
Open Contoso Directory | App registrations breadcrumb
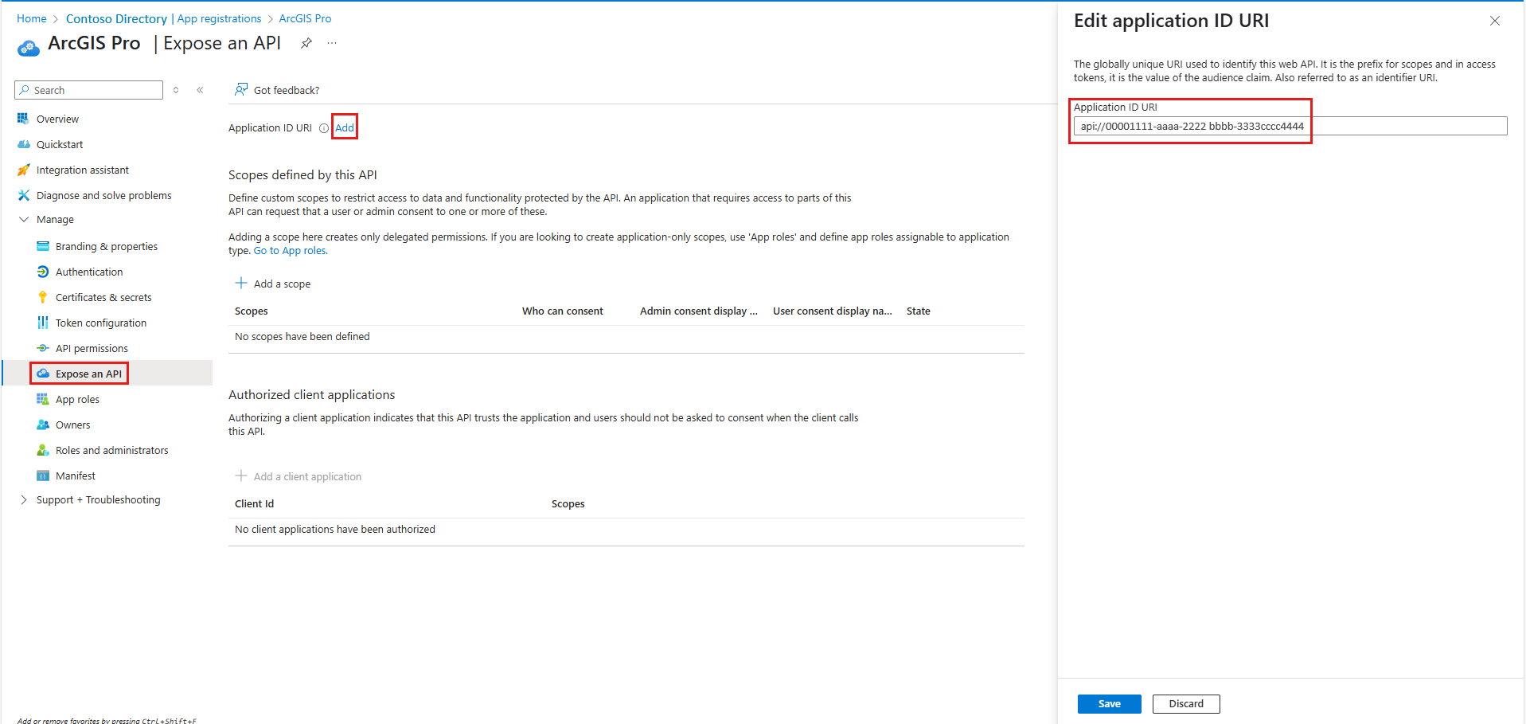[163, 18]
